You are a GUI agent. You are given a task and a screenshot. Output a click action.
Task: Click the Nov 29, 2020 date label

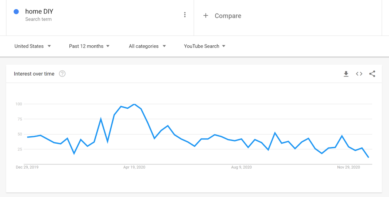[349, 167]
